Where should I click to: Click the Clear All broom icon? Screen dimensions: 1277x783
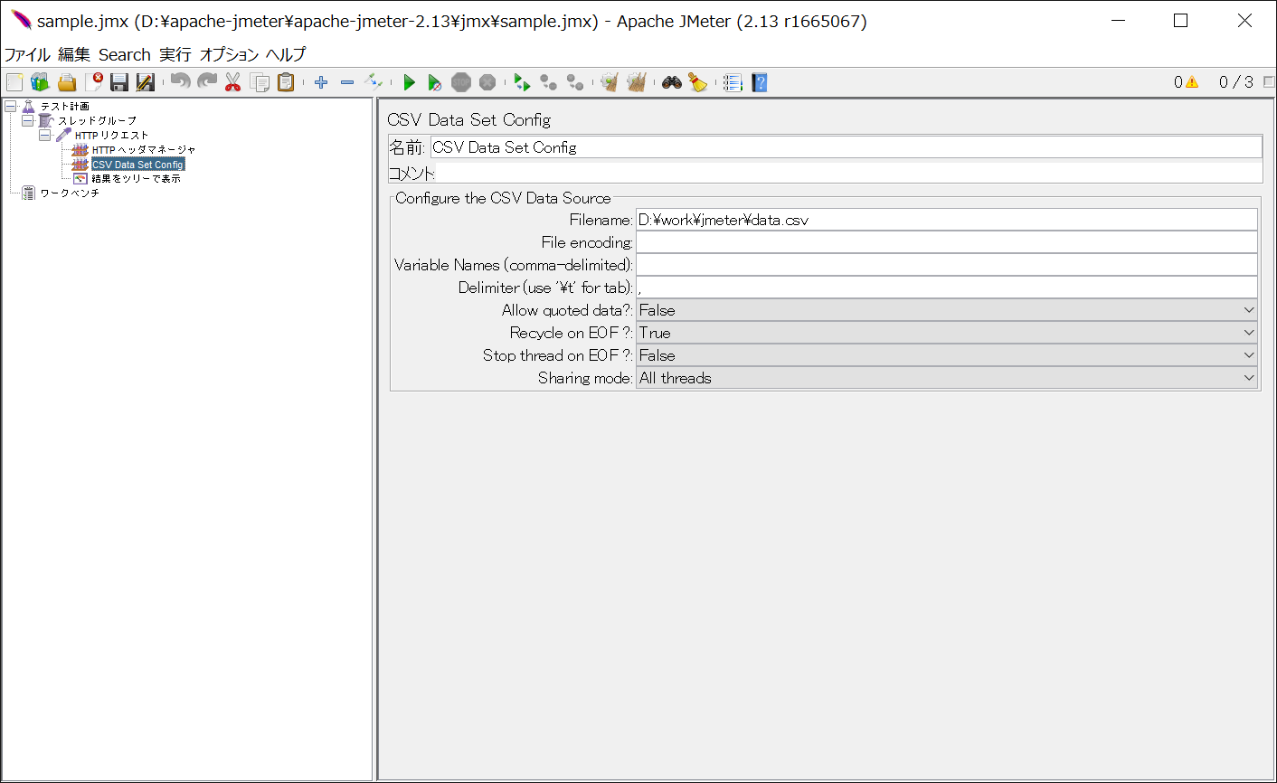click(697, 82)
